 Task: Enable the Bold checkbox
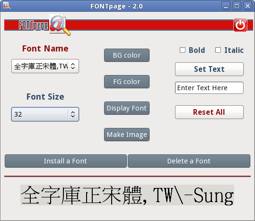tap(183, 50)
